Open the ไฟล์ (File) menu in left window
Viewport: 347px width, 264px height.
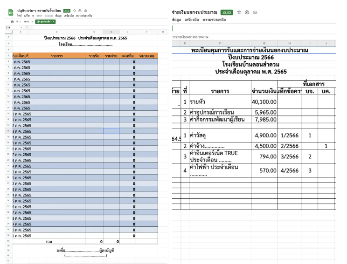(20, 16)
